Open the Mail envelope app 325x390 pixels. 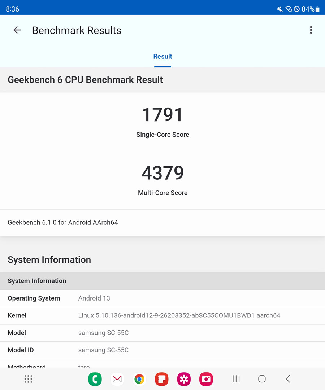click(117, 379)
